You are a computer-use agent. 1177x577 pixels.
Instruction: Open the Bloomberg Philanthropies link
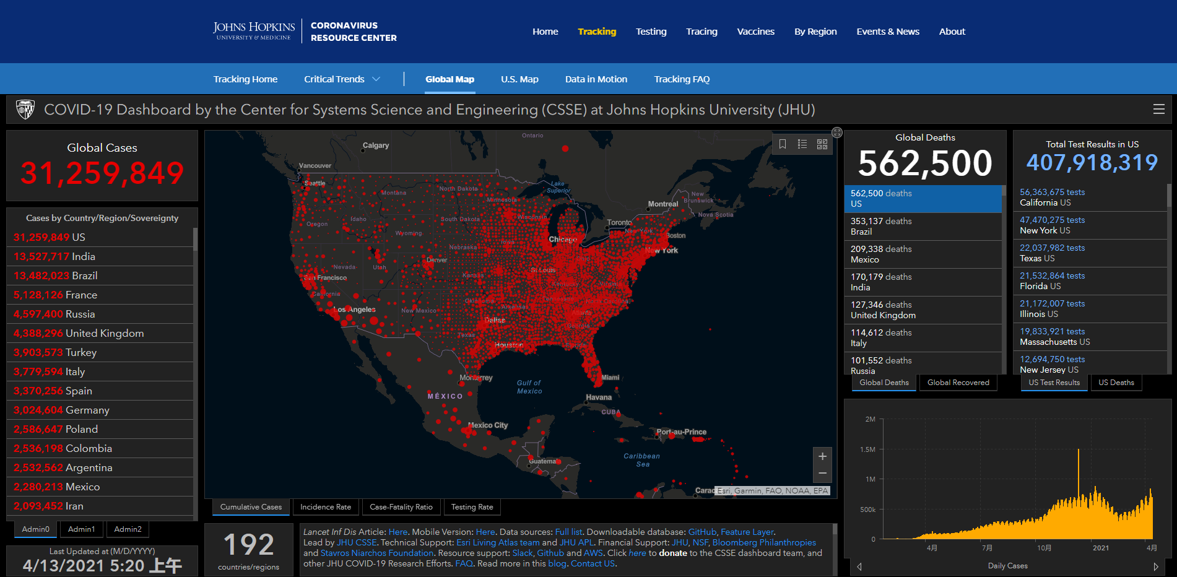(764, 542)
